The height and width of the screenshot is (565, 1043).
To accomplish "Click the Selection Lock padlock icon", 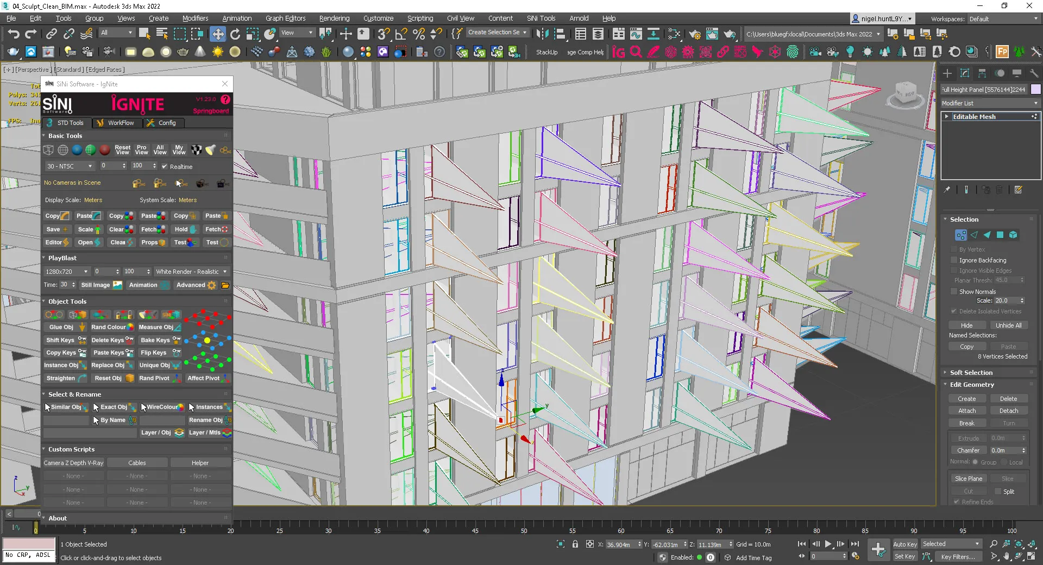I will (x=575, y=544).
